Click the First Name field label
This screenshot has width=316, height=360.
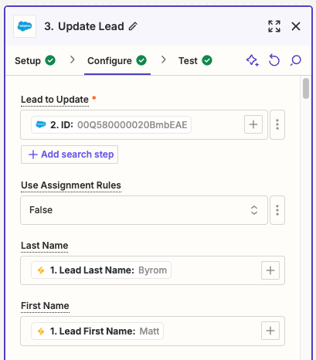[45, 306]
